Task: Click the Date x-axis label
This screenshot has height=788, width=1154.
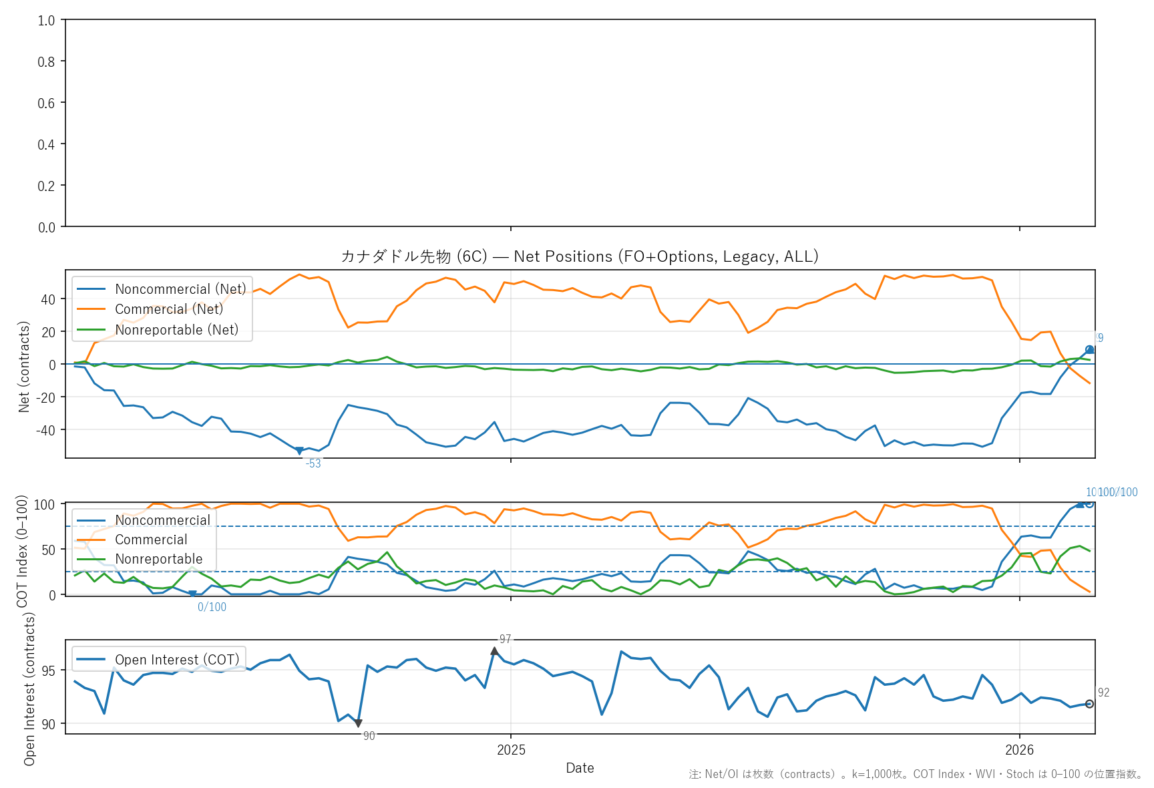Action: pyautogui.click(x=580, y=768)
